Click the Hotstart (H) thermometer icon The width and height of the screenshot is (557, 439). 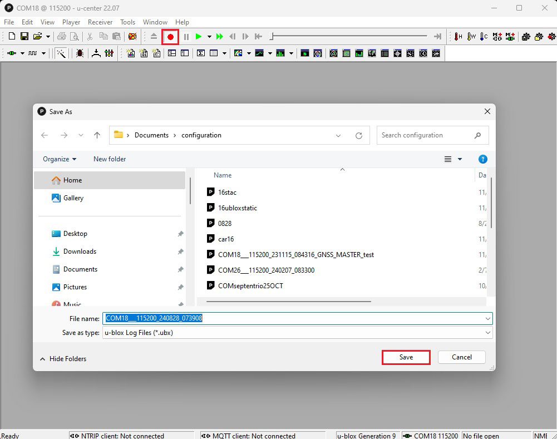pyautogui.click(x=459, y=37)
